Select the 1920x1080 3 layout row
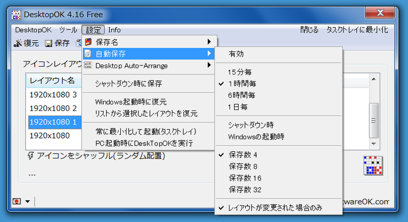This screenshot has width=408, height=222. click(54, 95)
